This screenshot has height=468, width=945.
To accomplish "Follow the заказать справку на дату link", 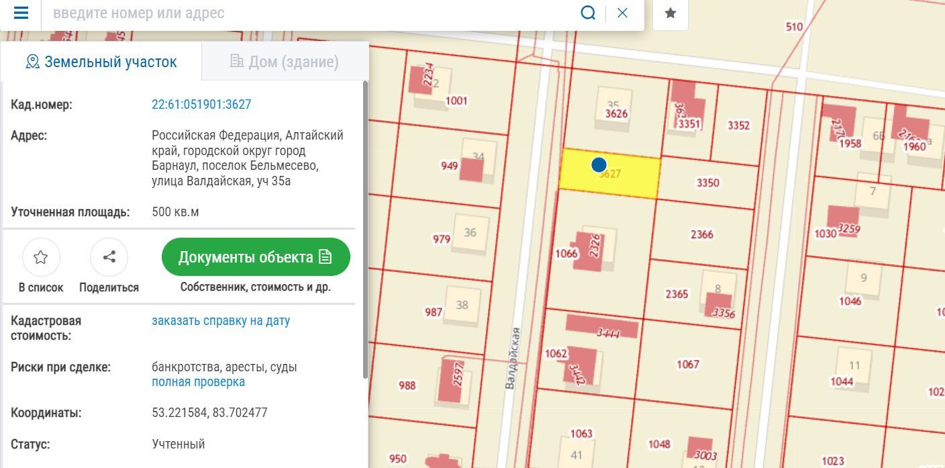I will [x=221, y=320].
